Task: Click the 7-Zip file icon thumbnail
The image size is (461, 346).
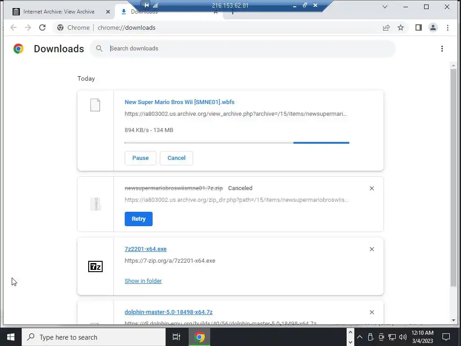Action: click(95, 266)
